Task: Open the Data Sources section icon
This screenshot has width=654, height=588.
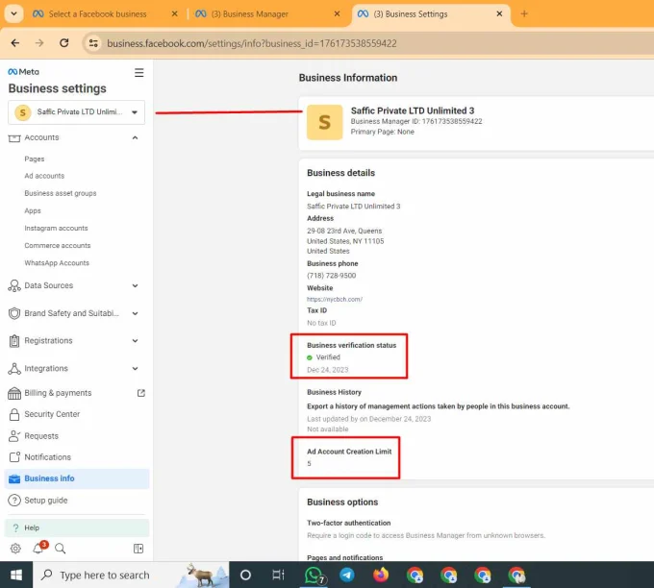Action: click(x=14, y=285)
